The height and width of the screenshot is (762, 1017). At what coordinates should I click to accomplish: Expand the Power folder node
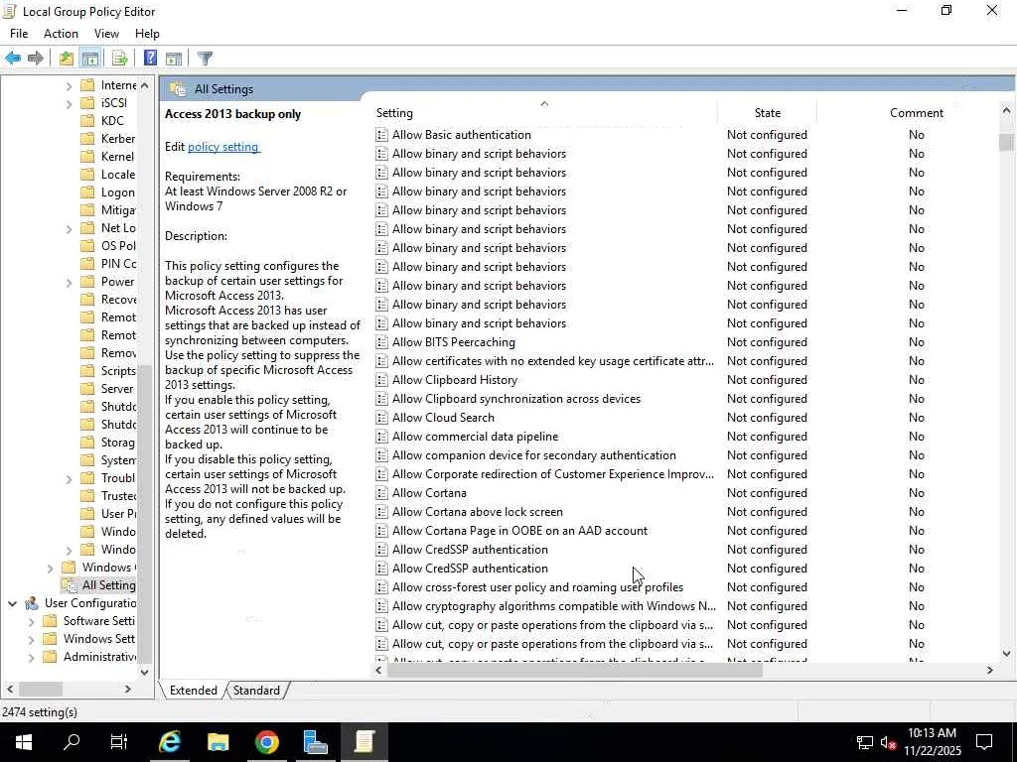click(x=69, y=283)
